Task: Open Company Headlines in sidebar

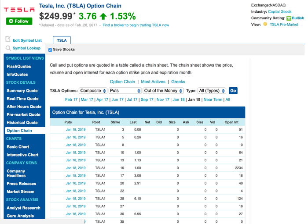Action: point(16,173)
